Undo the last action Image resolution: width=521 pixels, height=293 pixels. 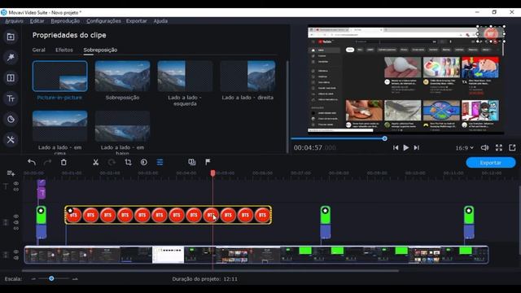pyautogui.click(x=32, y=162)
